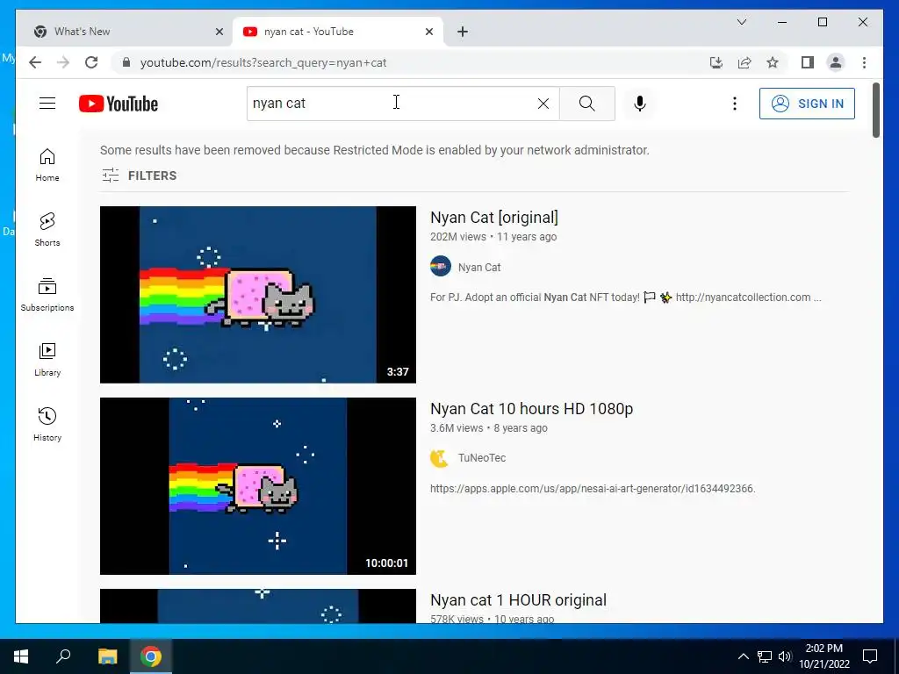Expand the FILTERS options
The image size is (899, 674).
140,176
